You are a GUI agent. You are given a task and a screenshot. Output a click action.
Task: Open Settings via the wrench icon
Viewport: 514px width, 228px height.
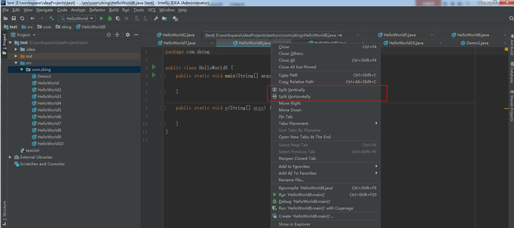(156, 18)
